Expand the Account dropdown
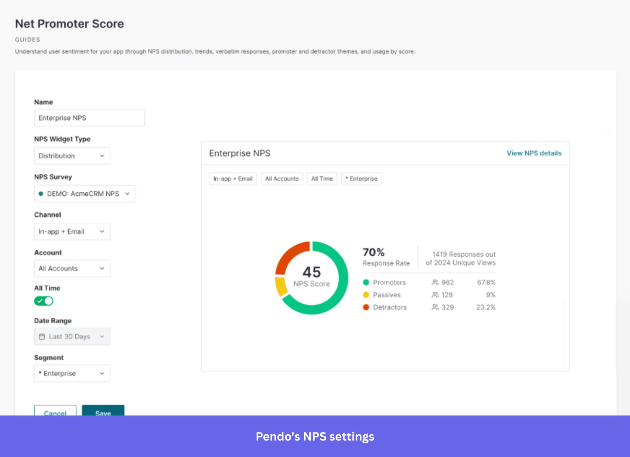Image resolution: width=630 pixels, height=457 pixels. click(x=72, y=269)
